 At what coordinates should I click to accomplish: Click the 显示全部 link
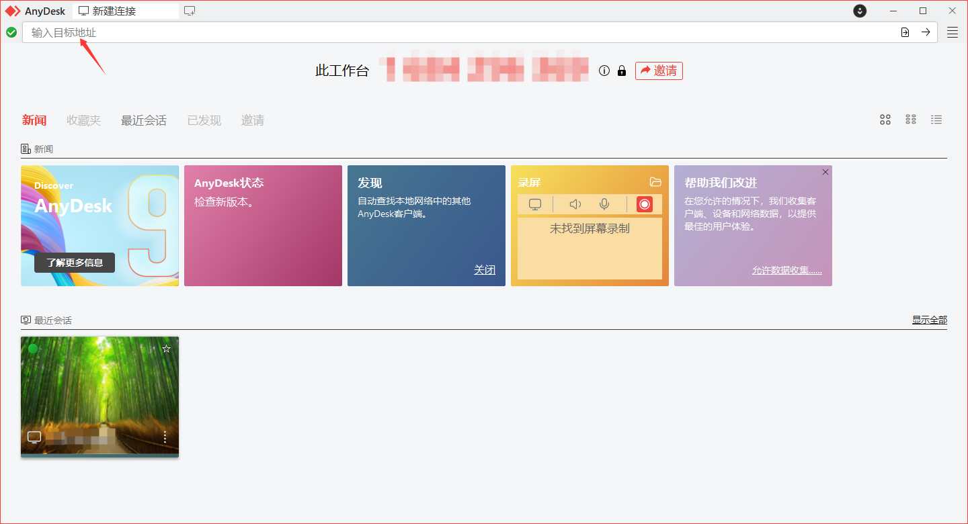(930, 320)
